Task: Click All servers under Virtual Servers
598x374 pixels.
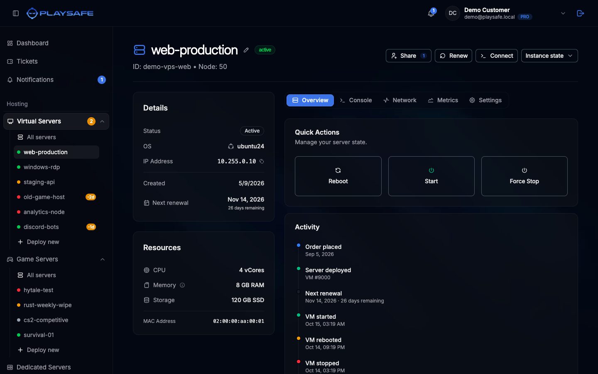Action: click(56, 137)
